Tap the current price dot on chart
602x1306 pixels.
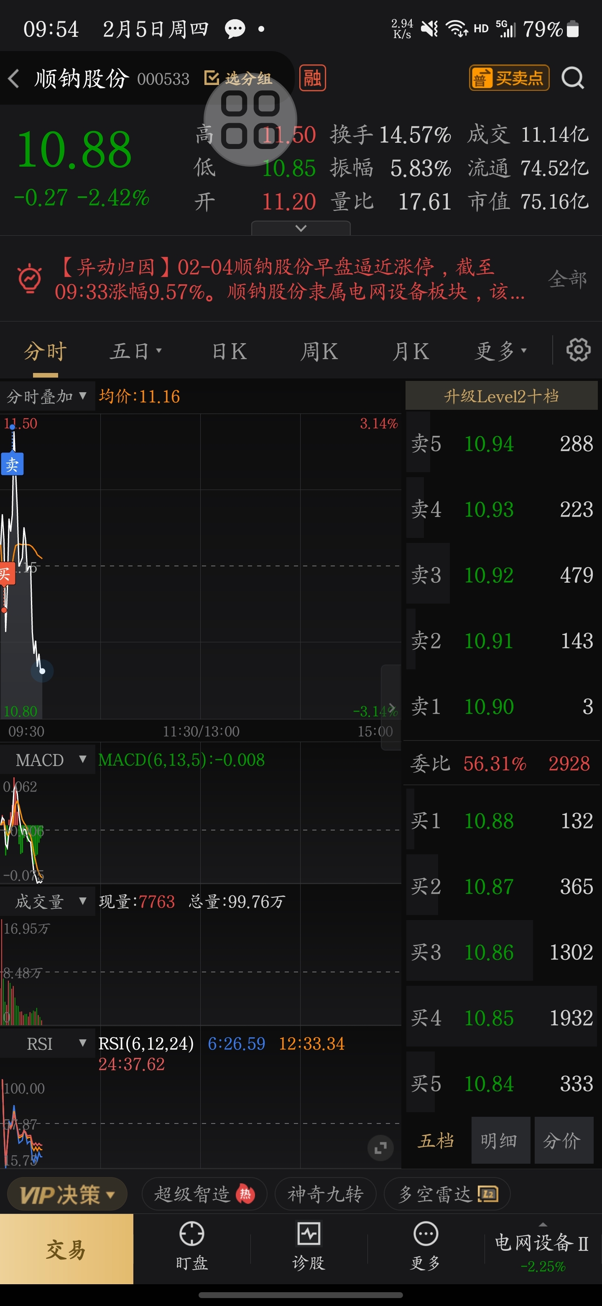coord(43,671)
